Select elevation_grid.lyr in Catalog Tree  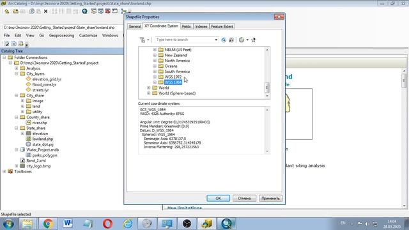[47, 79]
